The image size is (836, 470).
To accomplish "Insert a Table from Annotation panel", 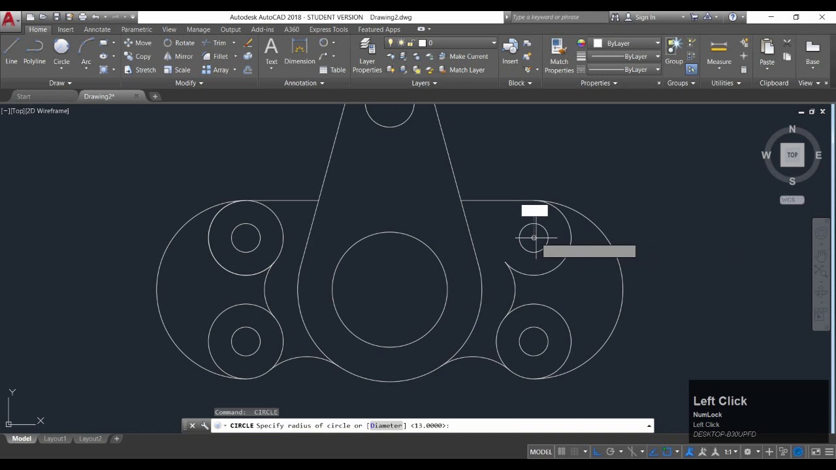I will point(332,70).
